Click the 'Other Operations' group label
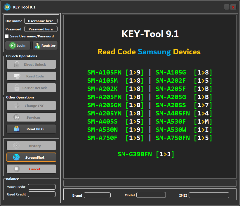Viewport: 240px width, 206px height. click(20, 97)
